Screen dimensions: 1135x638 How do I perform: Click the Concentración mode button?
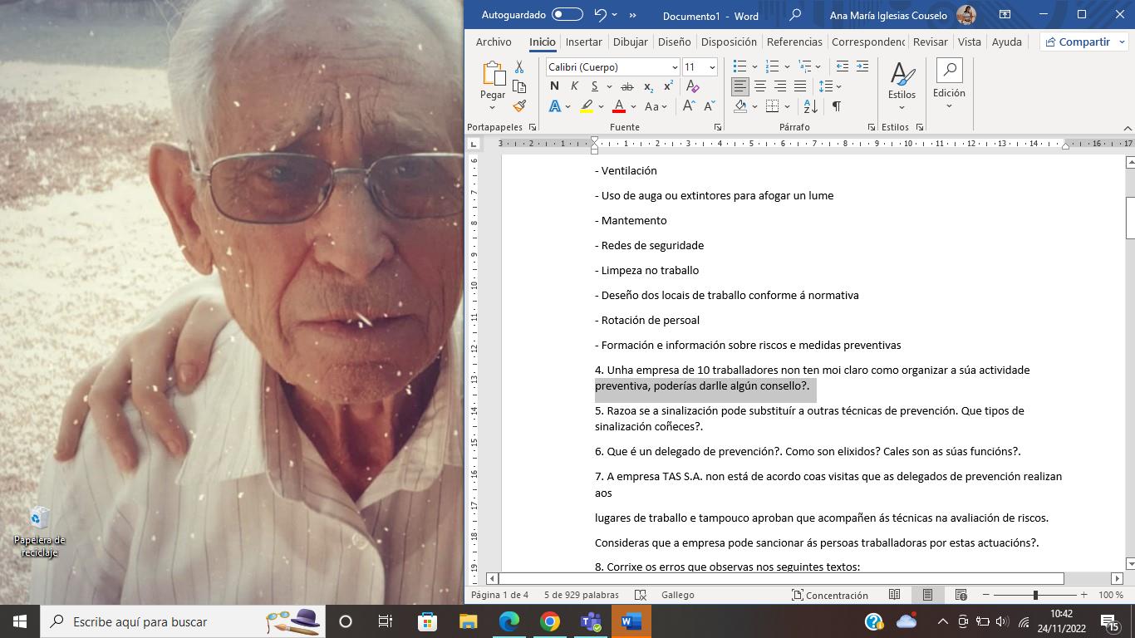(829, 595)
